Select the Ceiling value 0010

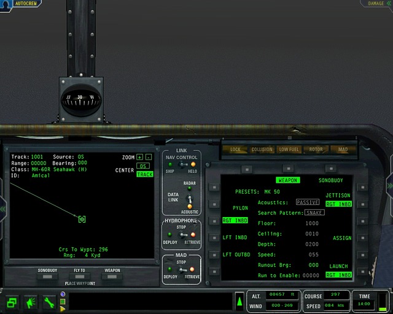point(312,234)
